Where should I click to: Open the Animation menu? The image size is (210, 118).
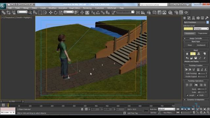pos(63,8)
